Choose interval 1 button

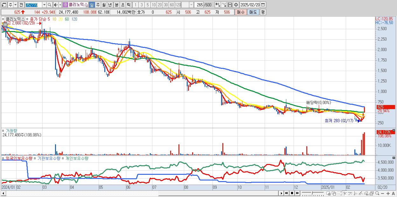(136, 5)
